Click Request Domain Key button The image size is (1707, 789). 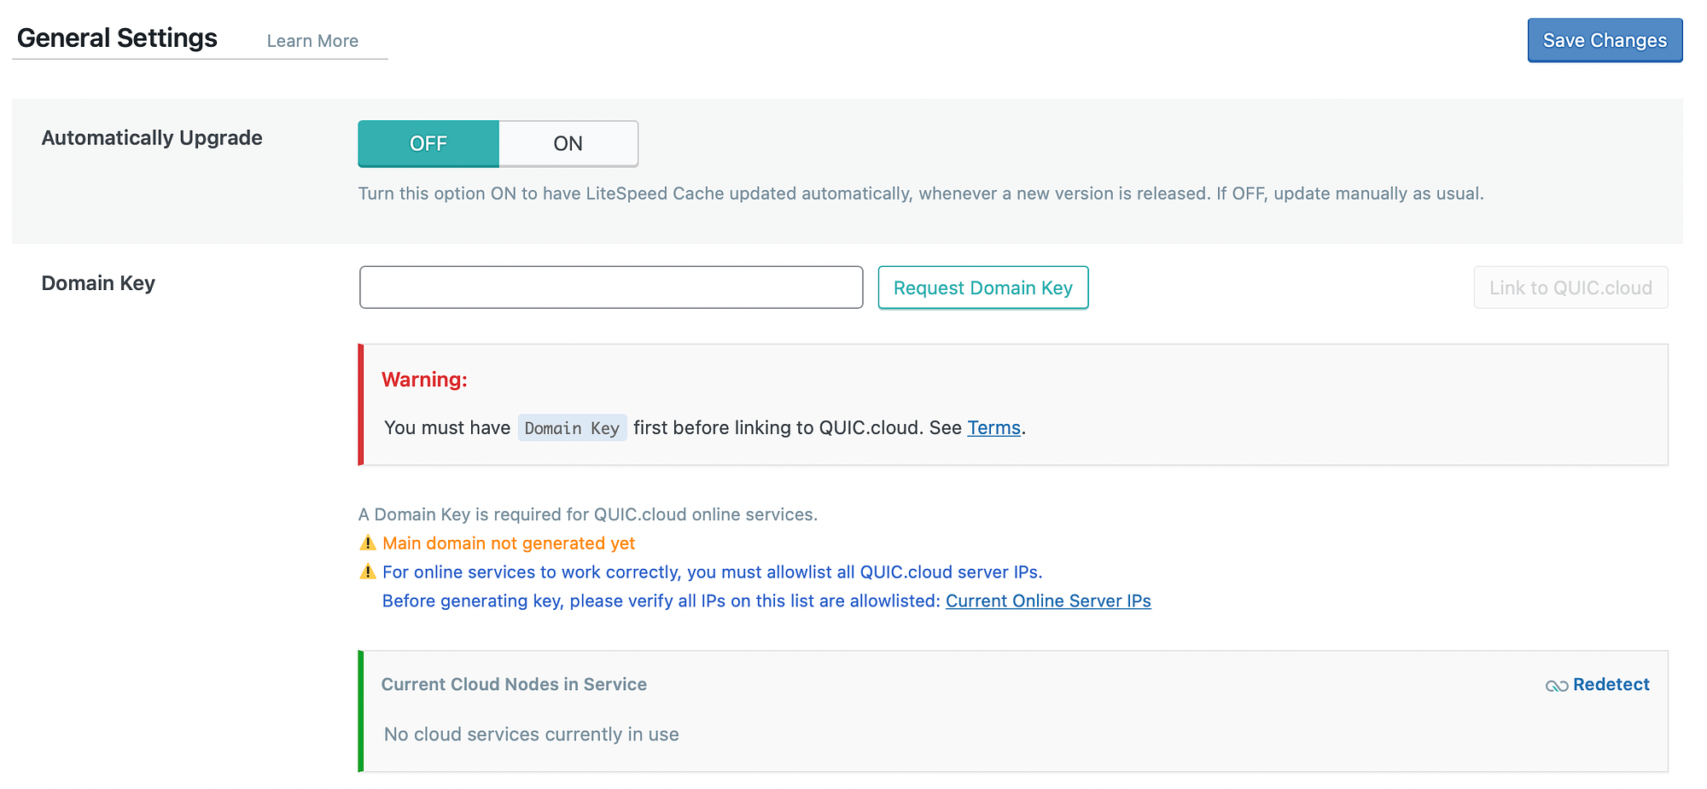[983, 287]
